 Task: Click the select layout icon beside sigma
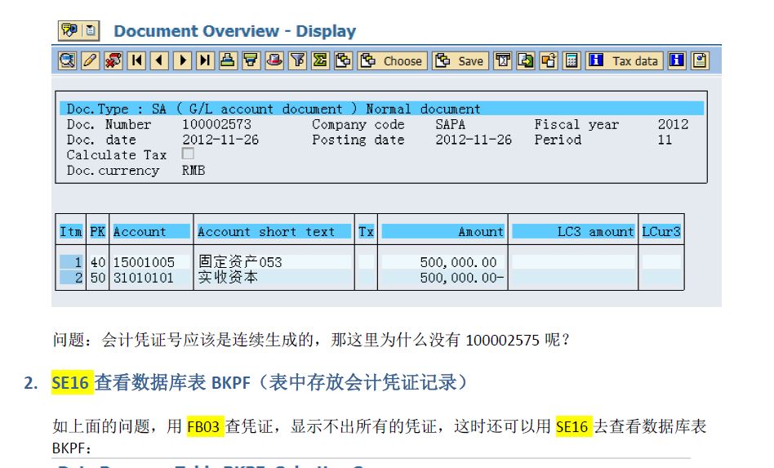click(344, 60)
